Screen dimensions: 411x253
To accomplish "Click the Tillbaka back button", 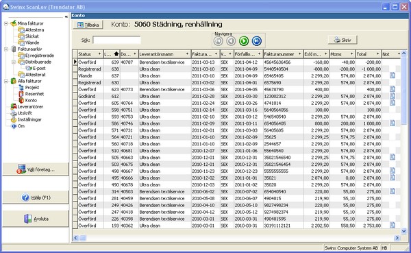I will [88, 25].
